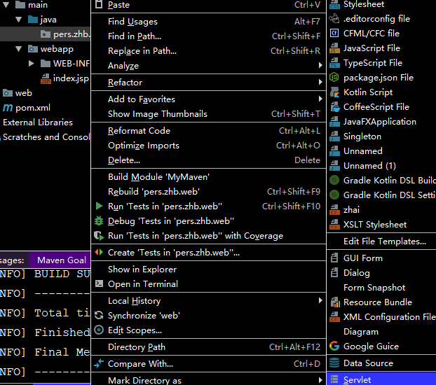
Task: Expand the Add to Favorites submenu arrow
Action: pos(320,99)
